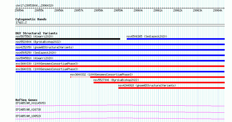Open transcript EFCAB5|NM_001145053 label

30,103
